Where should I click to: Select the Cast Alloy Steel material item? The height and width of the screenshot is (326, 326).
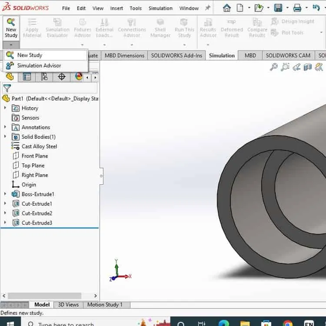[39, 146]
